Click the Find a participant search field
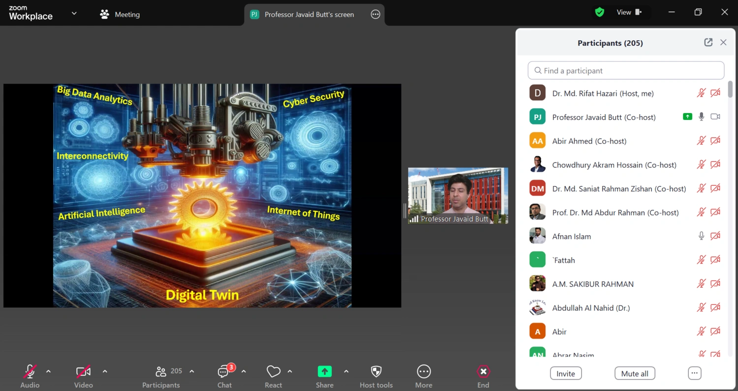 point(626,71)
